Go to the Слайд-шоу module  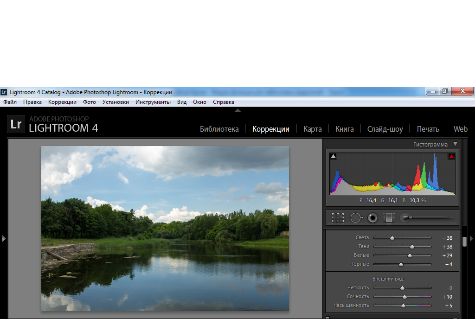(x=385, y=129)
